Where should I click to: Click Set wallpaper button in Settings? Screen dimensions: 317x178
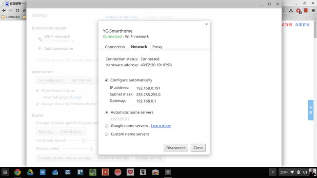pos(52,80)
